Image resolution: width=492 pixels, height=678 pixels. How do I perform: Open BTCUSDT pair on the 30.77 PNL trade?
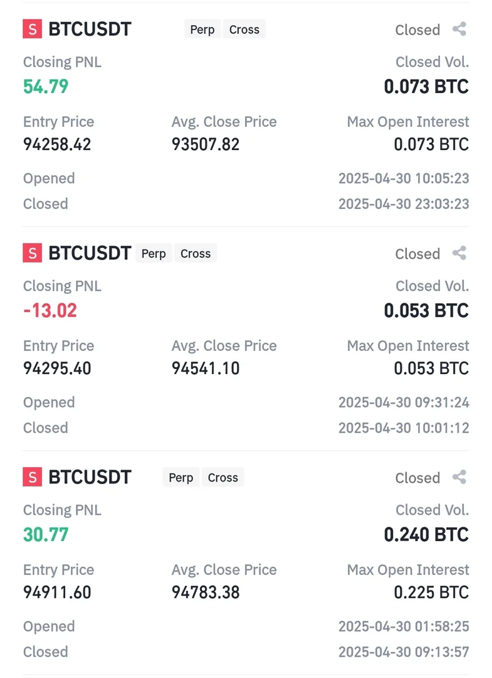(x=90, y=477)
